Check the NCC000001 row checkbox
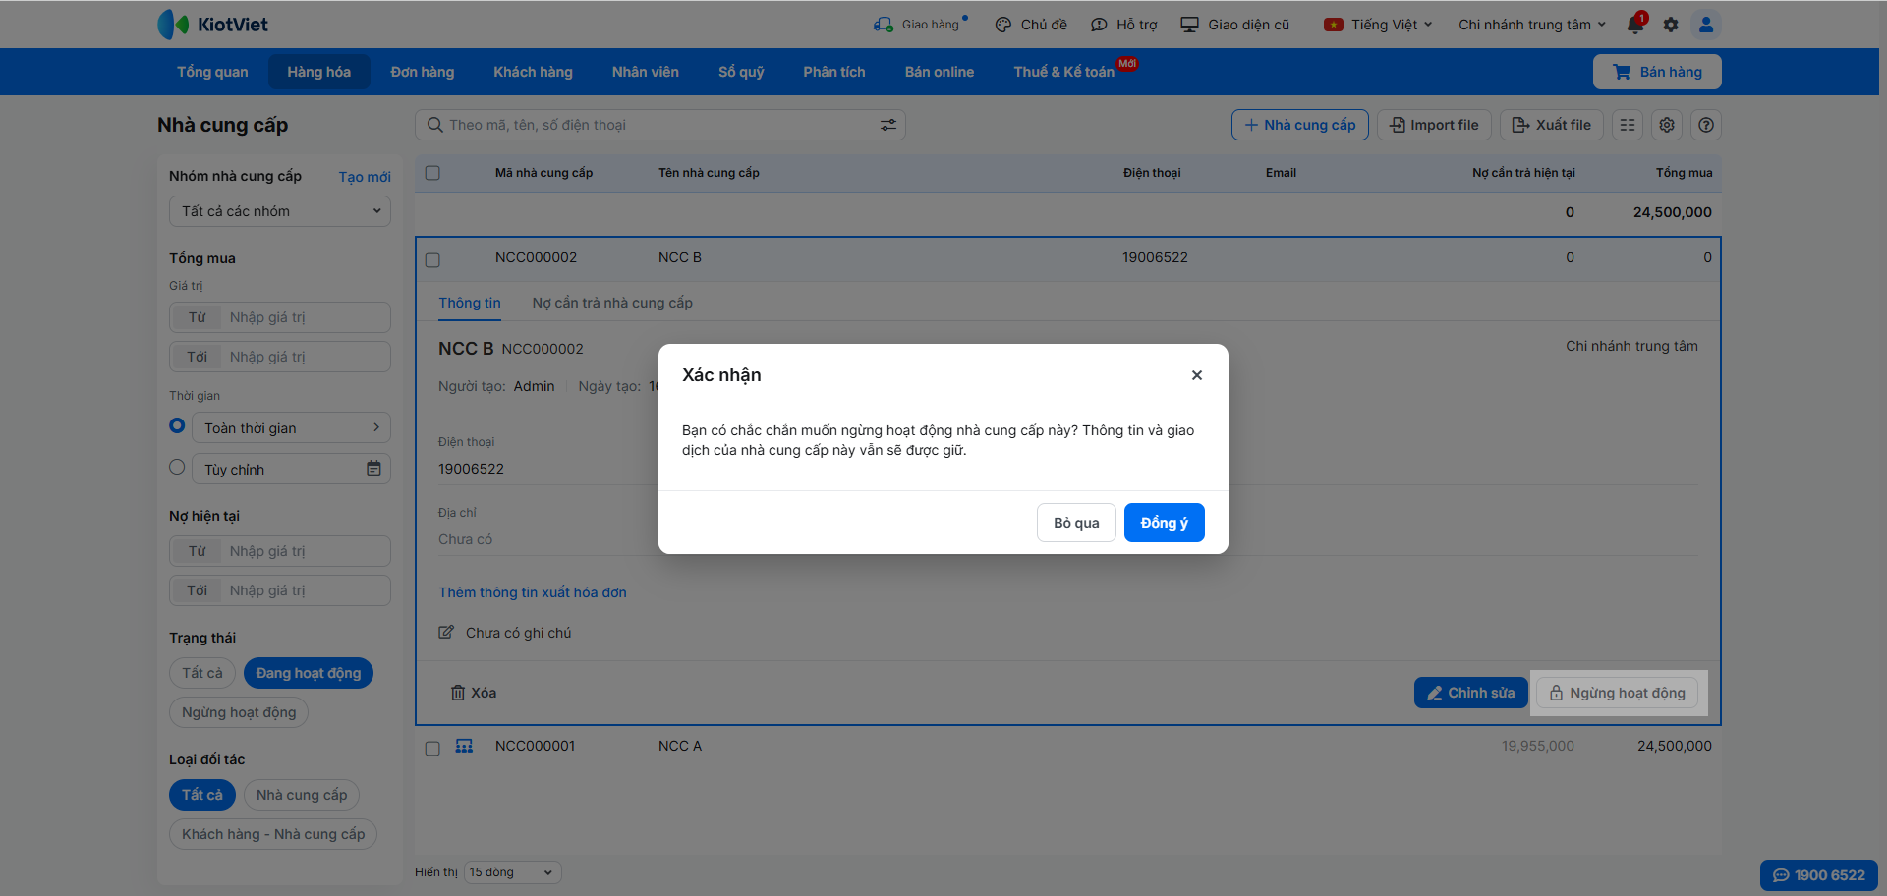Screen dimensions: 1887x896 pyautogui.click(x=432, y=749)
